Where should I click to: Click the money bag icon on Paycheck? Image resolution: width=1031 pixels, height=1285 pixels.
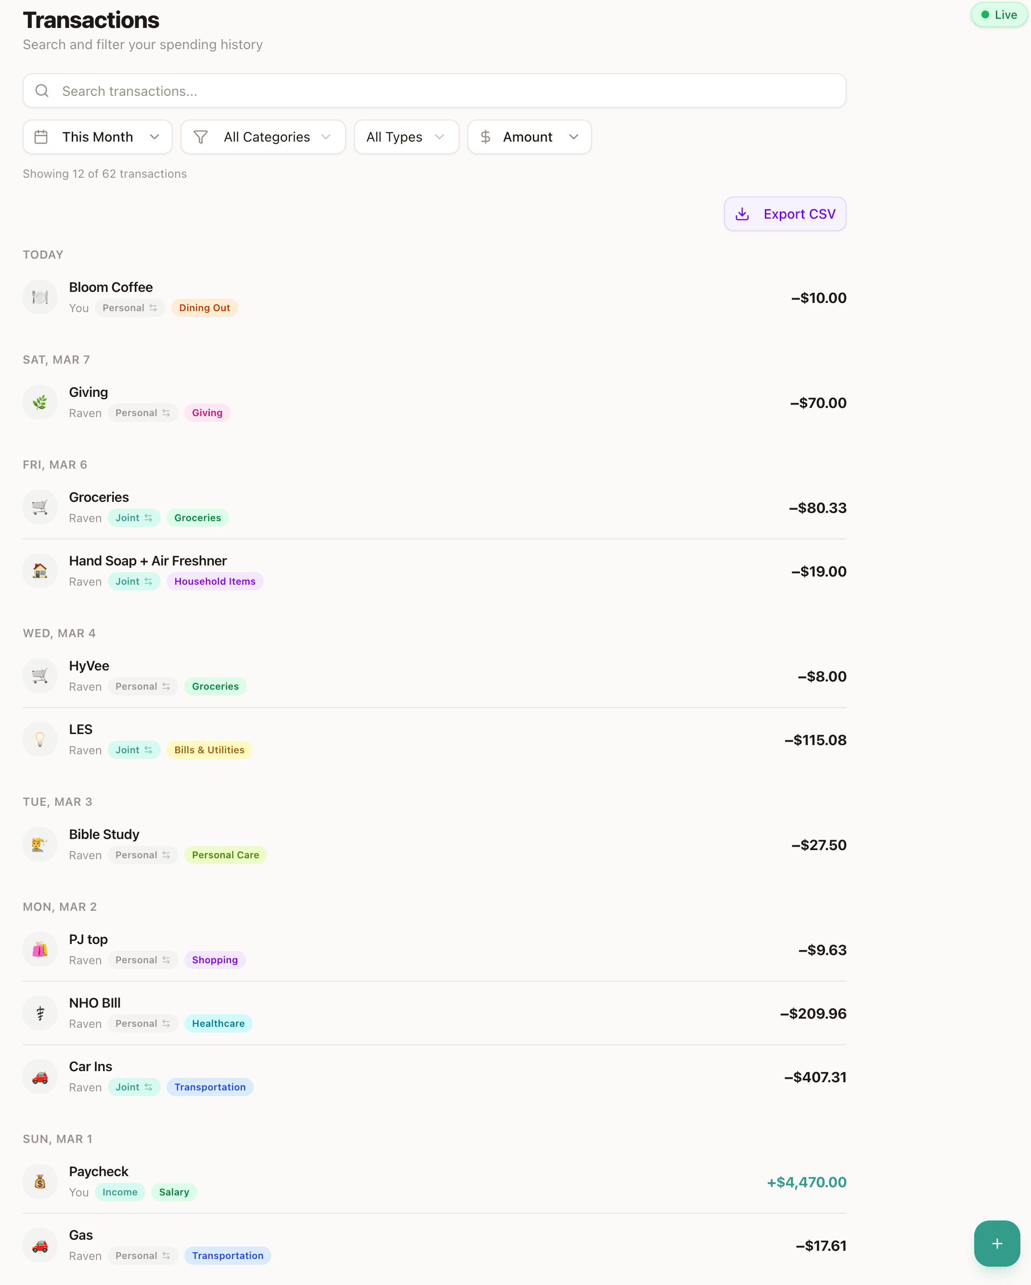[x=39, y=1181]
